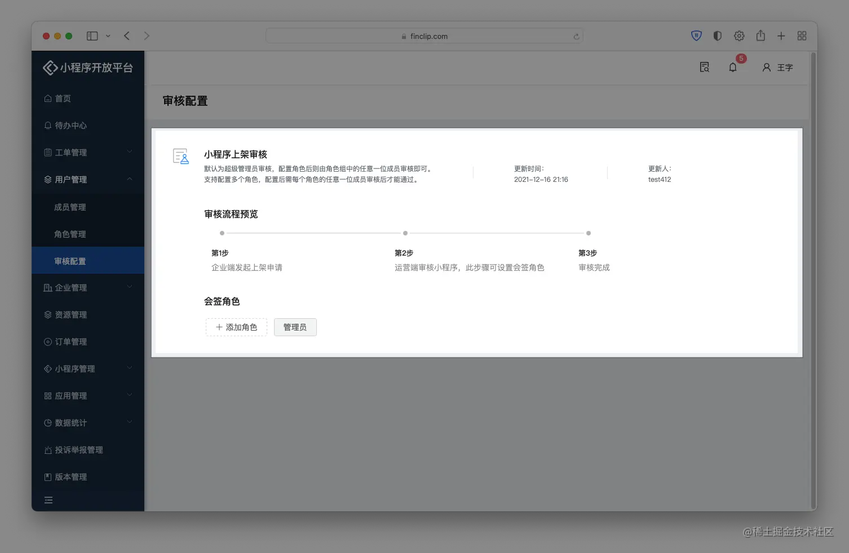Click the 管理员 role tag
849x553 pixels.
pyautogui.click(x=295, y=327)
